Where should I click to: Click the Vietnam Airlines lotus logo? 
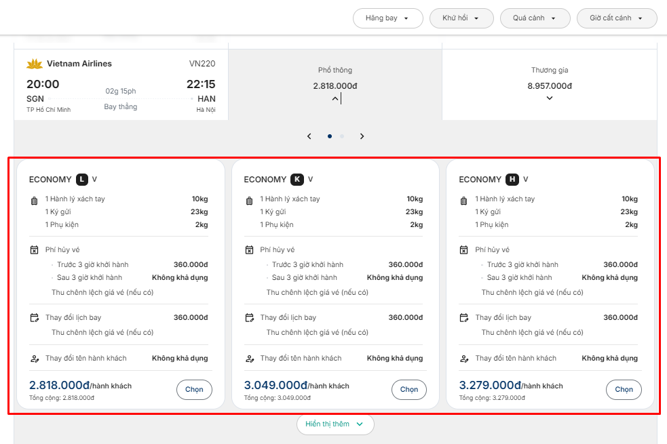tap(35, 64)
